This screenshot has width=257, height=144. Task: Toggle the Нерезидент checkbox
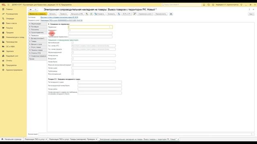(69, 30)
